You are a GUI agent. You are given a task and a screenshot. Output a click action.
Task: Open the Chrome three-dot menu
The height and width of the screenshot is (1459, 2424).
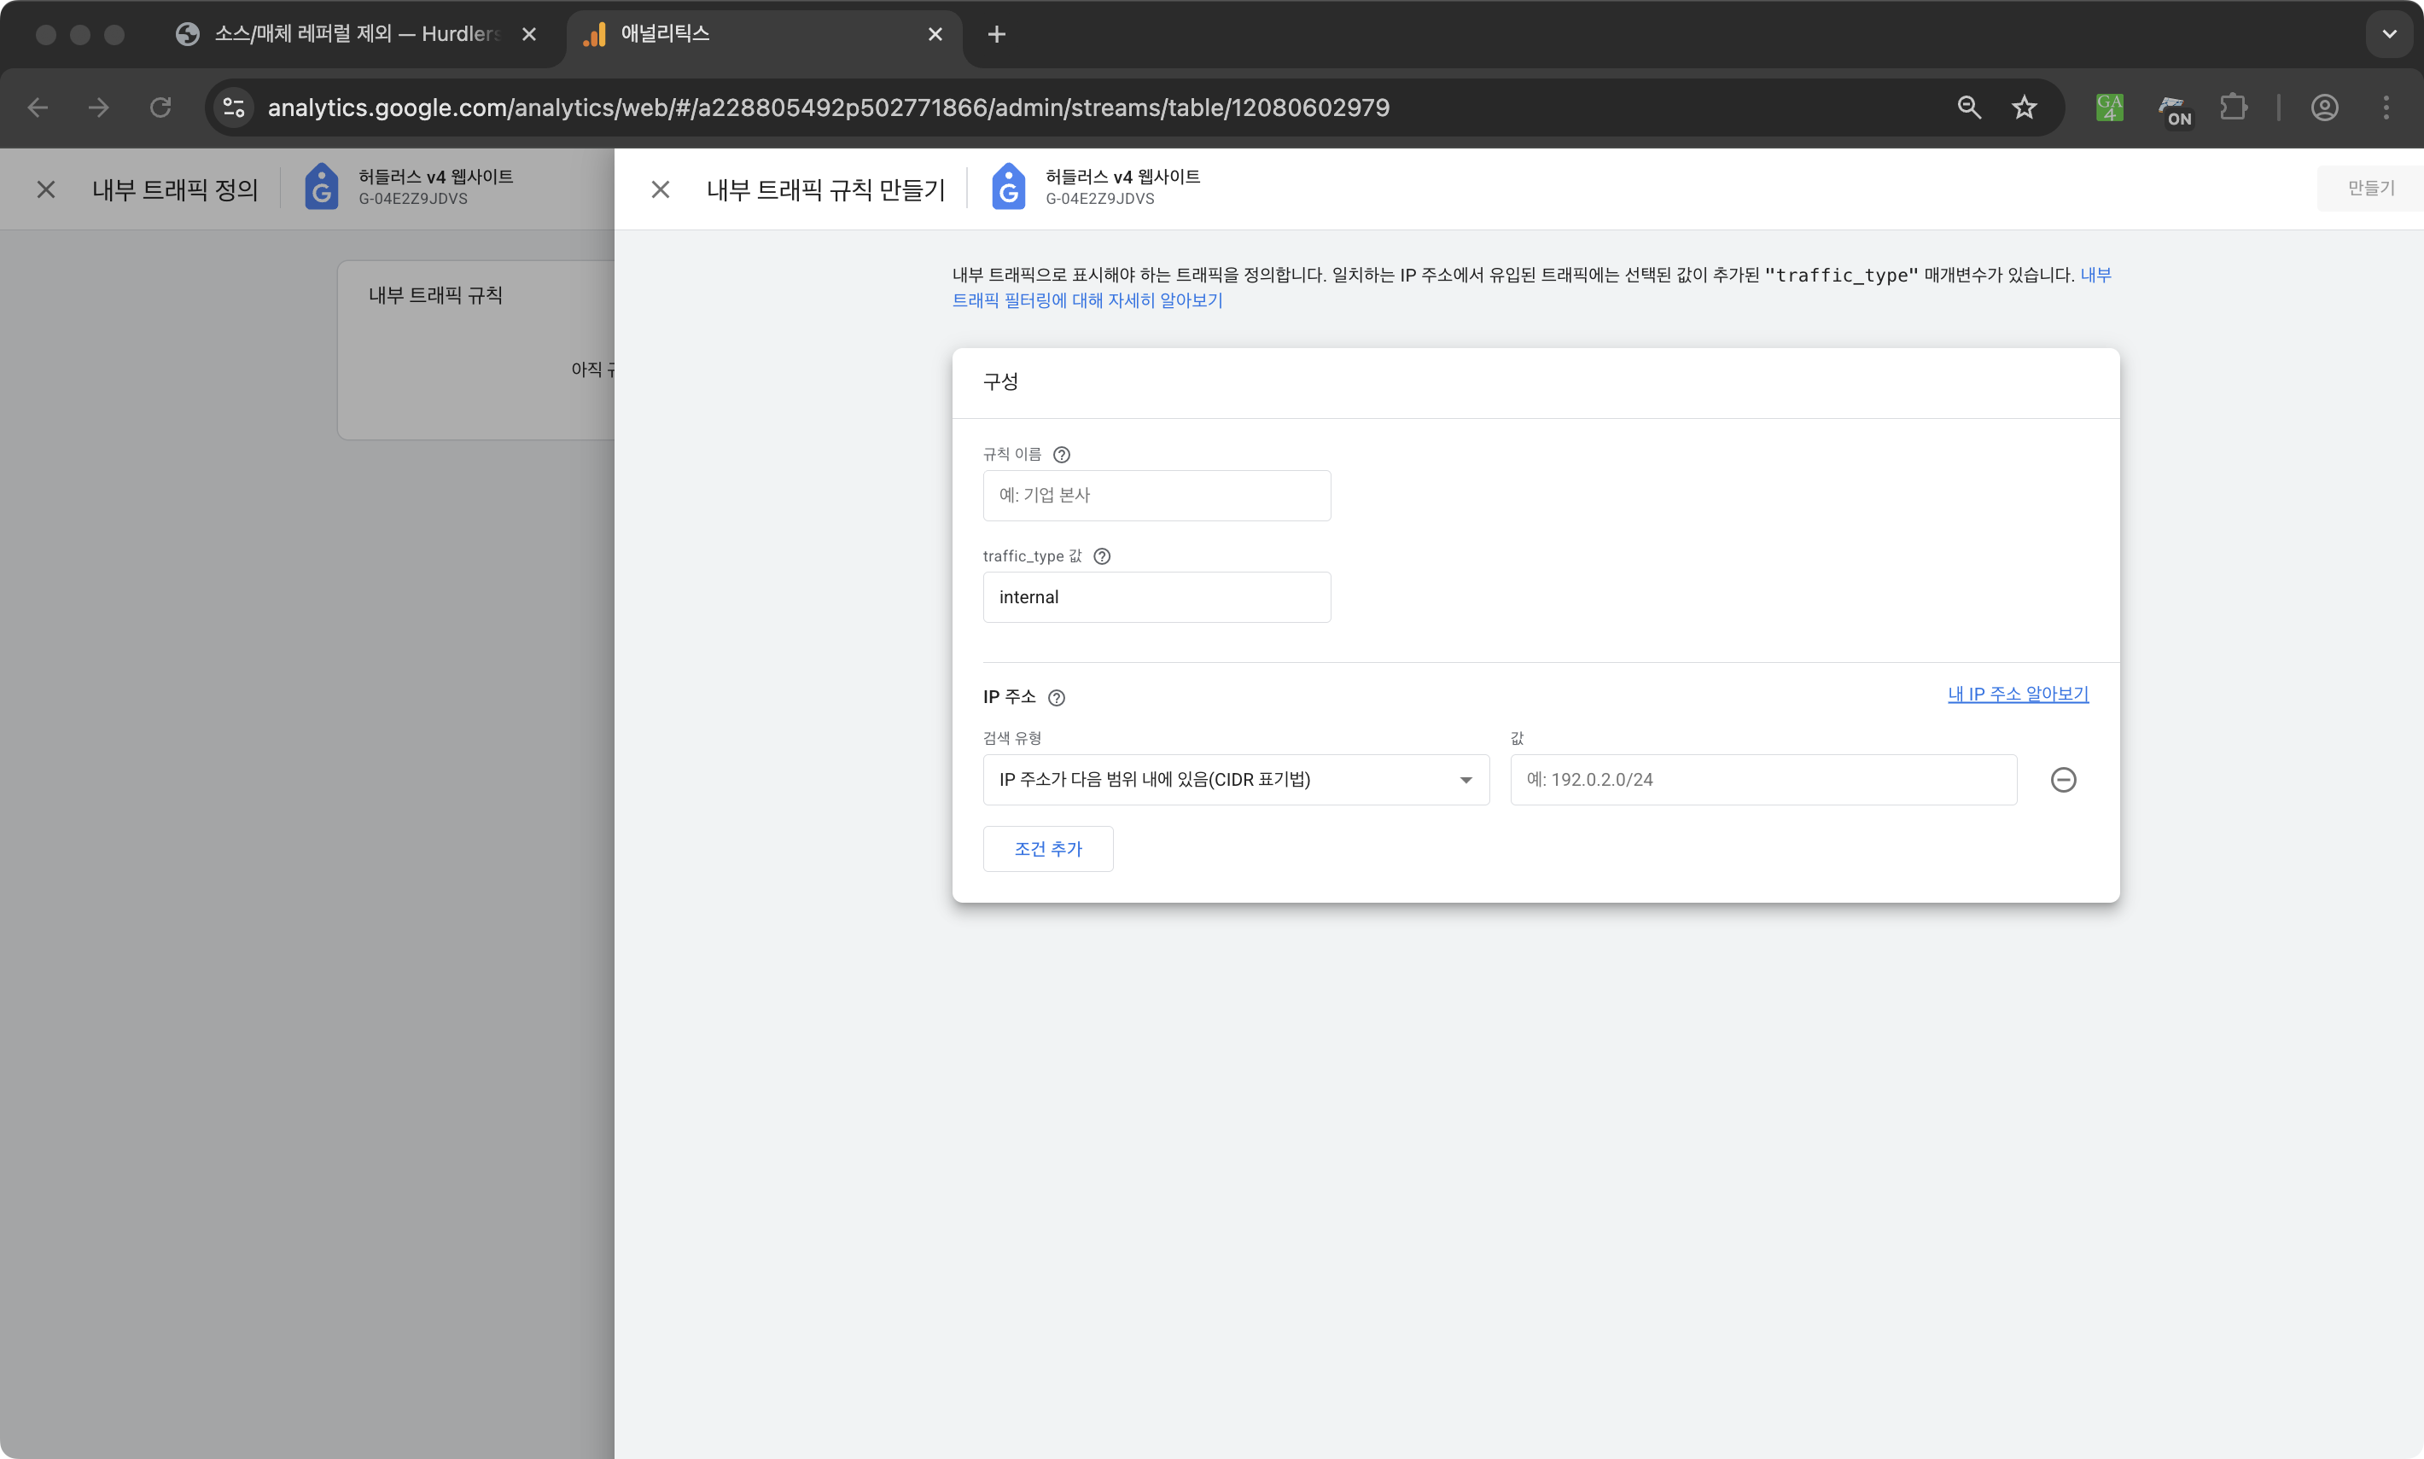coord(2386,108)
